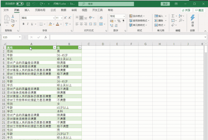
Task: Click the Cut scissors icon
Action: 13,16
